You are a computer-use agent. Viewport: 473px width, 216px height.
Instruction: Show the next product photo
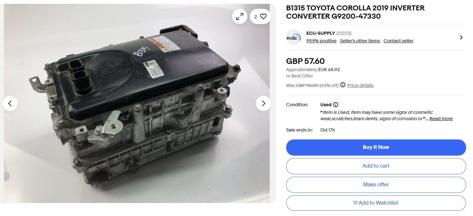coord(263,103)
